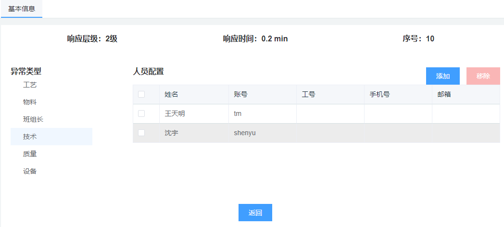Screen dimensions: 504x227
Task: Check the box for 沈宇
Action: (x=141, y=133)
